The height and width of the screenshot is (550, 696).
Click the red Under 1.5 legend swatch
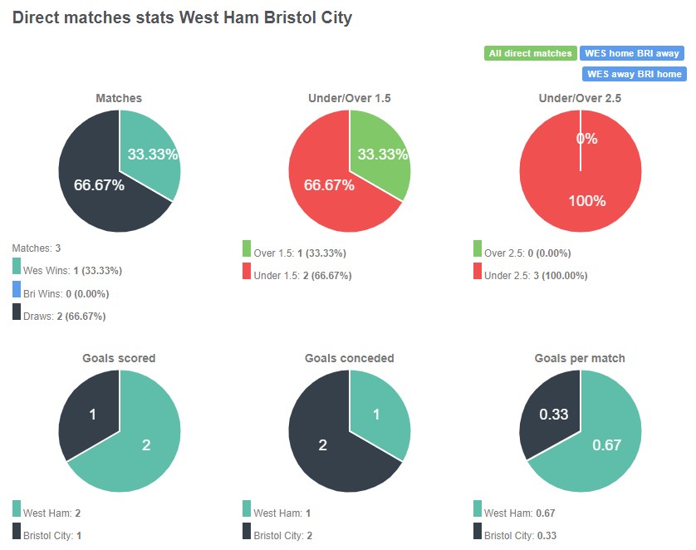(x=246, y=273)
